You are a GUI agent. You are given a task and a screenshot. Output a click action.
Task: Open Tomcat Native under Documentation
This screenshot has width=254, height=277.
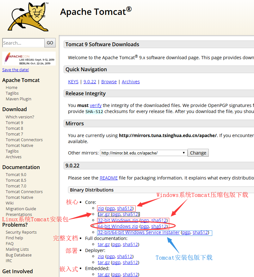[x=19, y=197]
